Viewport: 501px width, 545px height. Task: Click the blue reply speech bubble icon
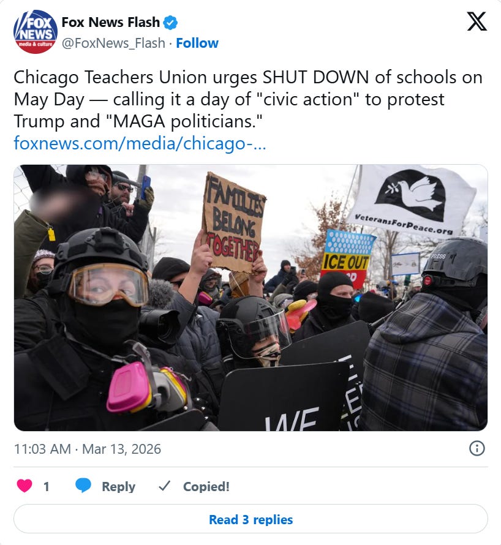point(83,486)
